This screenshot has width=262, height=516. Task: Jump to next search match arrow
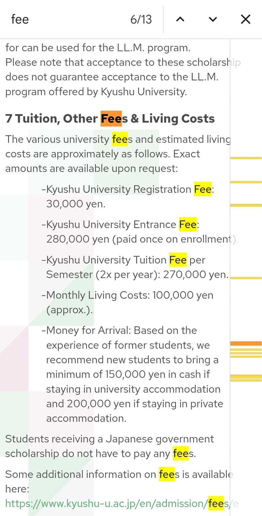[213, 19]
